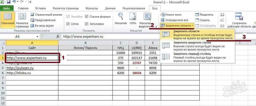Choose Страничный режим view
The height and width of the screenshot is (106, 256).
tap(46, 15)
